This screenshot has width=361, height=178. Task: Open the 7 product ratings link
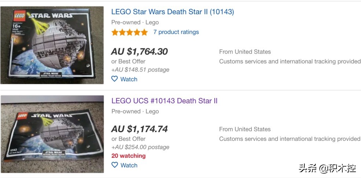pos(176,32)
